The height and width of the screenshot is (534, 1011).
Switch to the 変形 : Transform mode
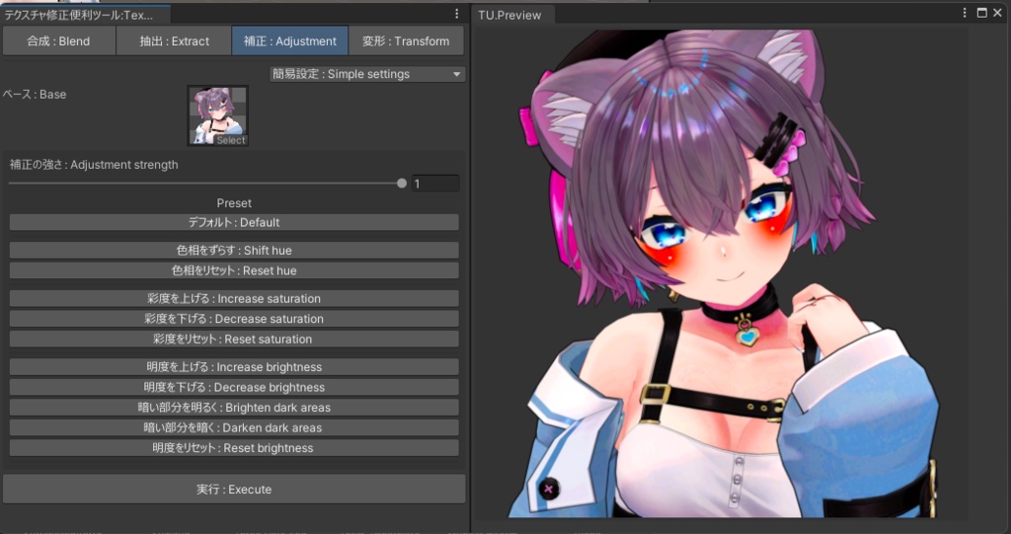(406, 41)
